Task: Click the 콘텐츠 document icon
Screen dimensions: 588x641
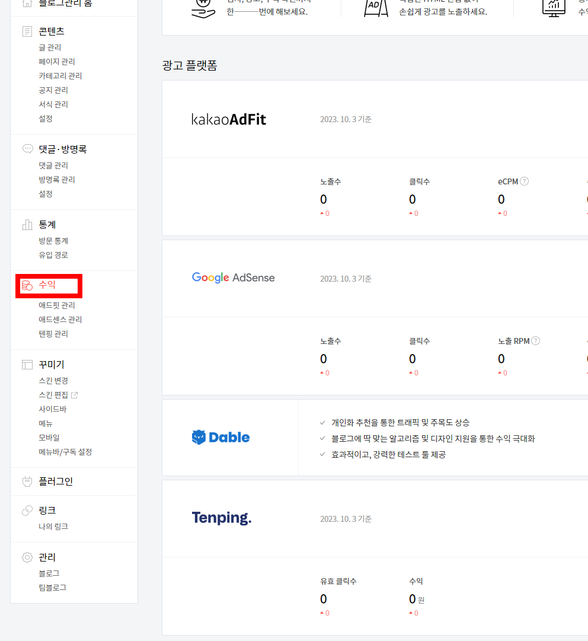Action: point(27,31)
